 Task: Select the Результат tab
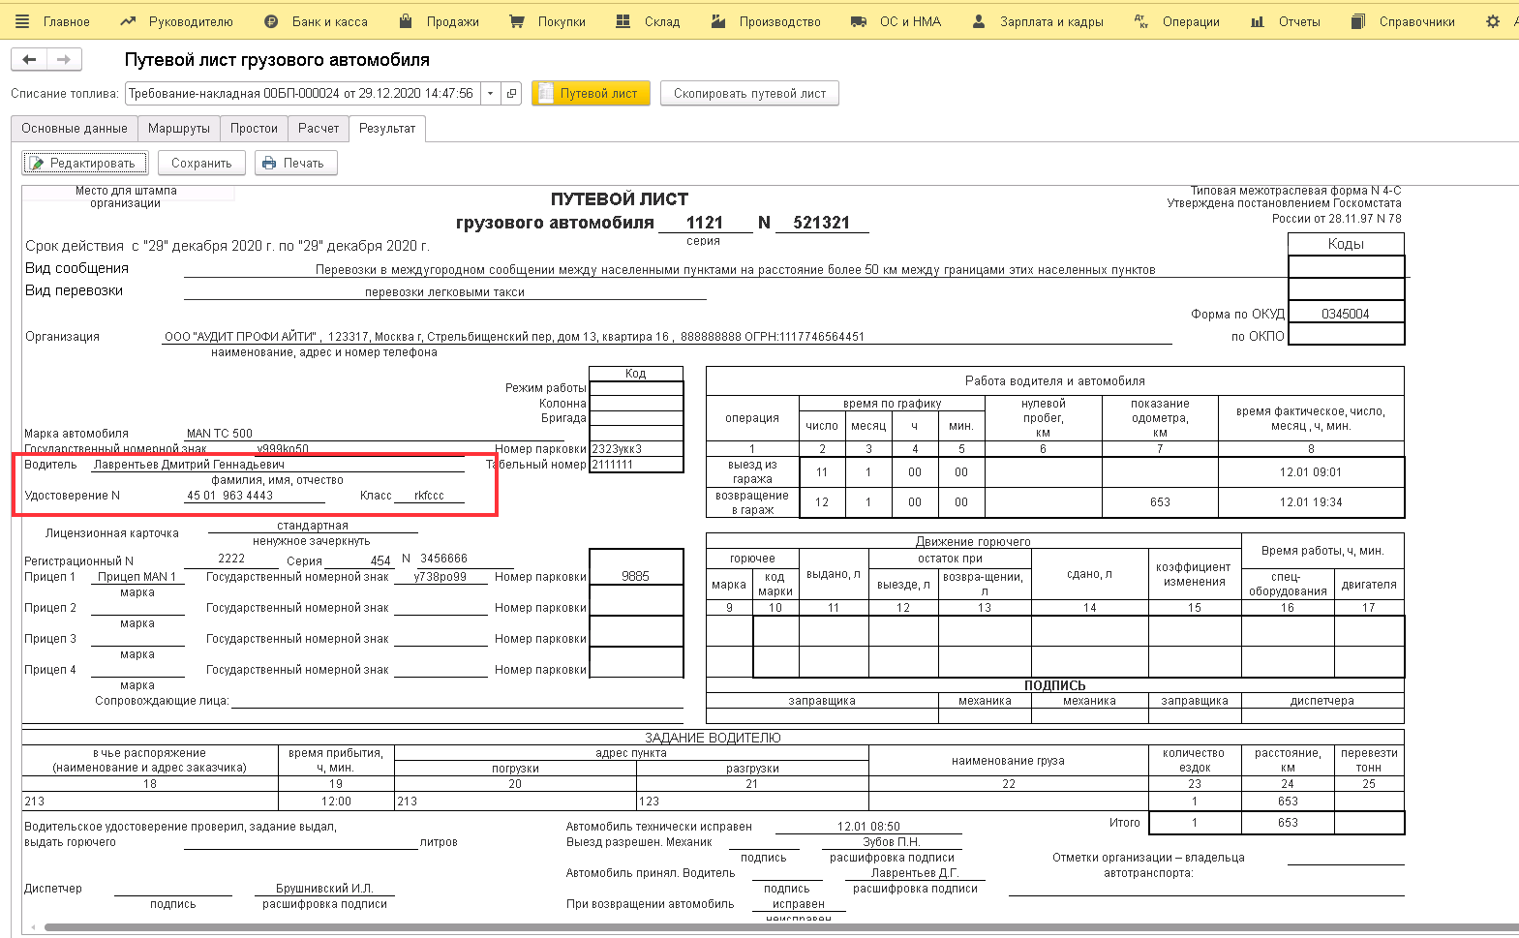[387, 129]
